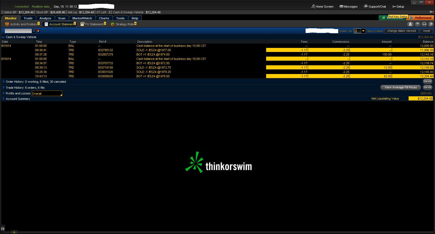Open the account selector dropdown arrow
Image resolution: width=435 pixels, height=234 pixels.
tap(34, 31)
